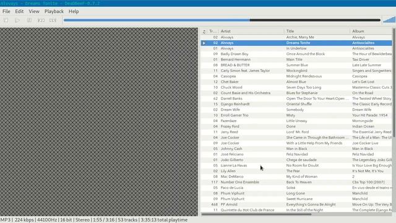396x223 pixels.
Task: Select Dream Wife Somebody track
Action: pos(296,110)
